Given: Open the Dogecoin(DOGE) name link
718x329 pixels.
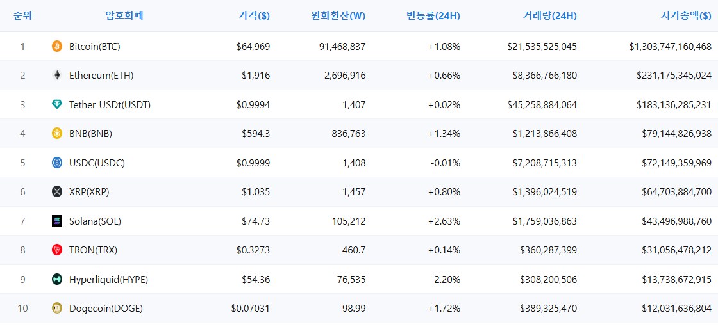Looking at the screenshot, I should click(106, 309).
